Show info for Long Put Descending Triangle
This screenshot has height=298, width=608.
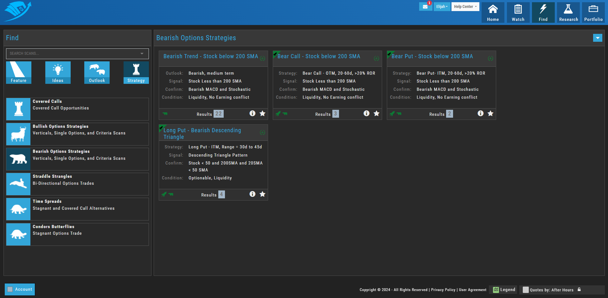coord(253,194)
